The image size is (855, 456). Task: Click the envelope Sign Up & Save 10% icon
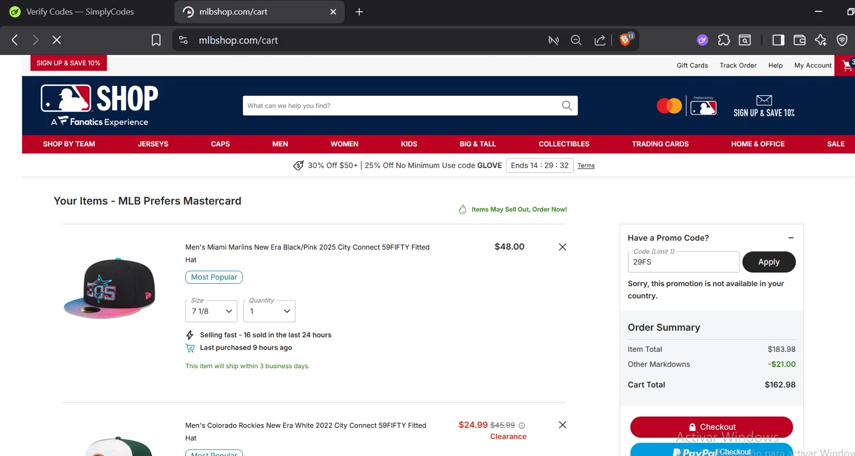[764, 105]
